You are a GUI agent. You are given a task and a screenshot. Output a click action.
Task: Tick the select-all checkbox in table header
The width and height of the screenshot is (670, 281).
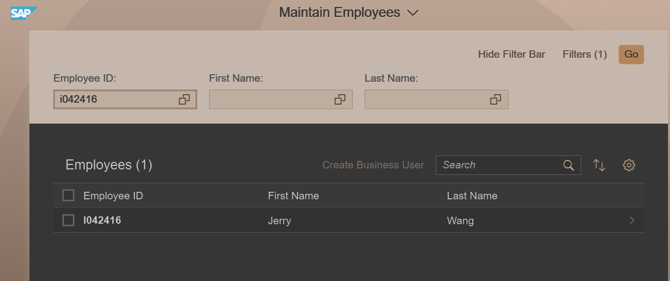68,195
